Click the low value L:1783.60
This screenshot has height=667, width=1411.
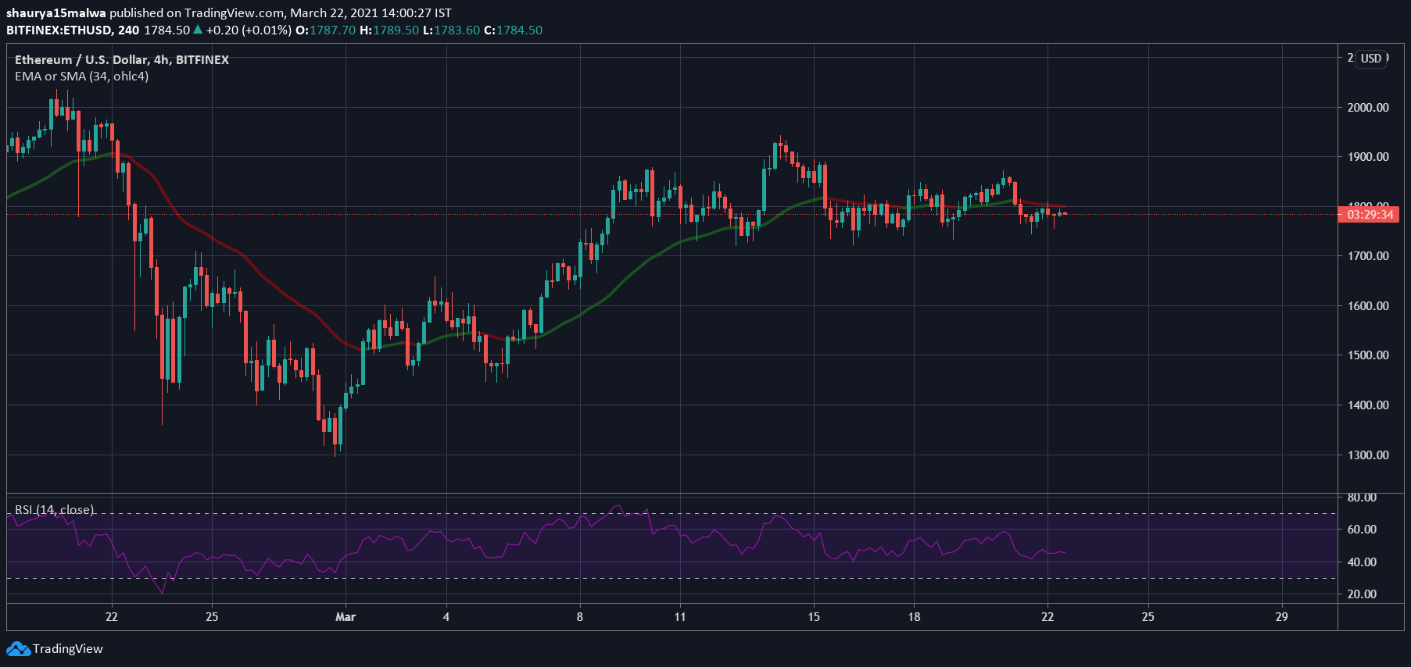[451, 30]
